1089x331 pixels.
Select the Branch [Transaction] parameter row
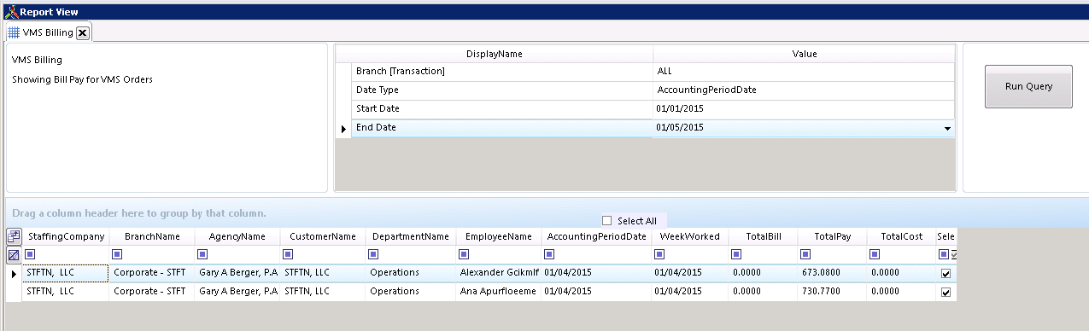[503, 72]
